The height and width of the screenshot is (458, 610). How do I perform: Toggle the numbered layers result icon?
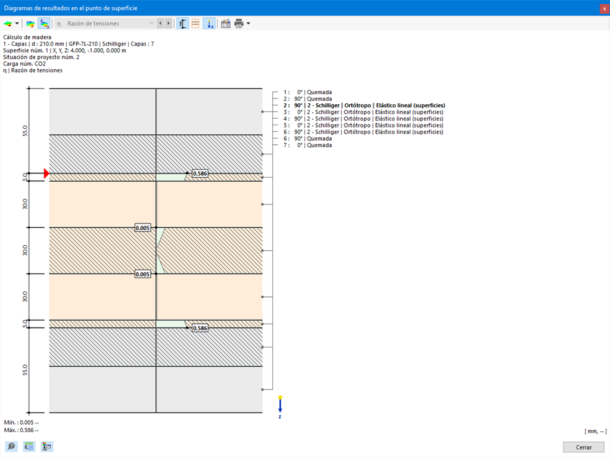44,24
